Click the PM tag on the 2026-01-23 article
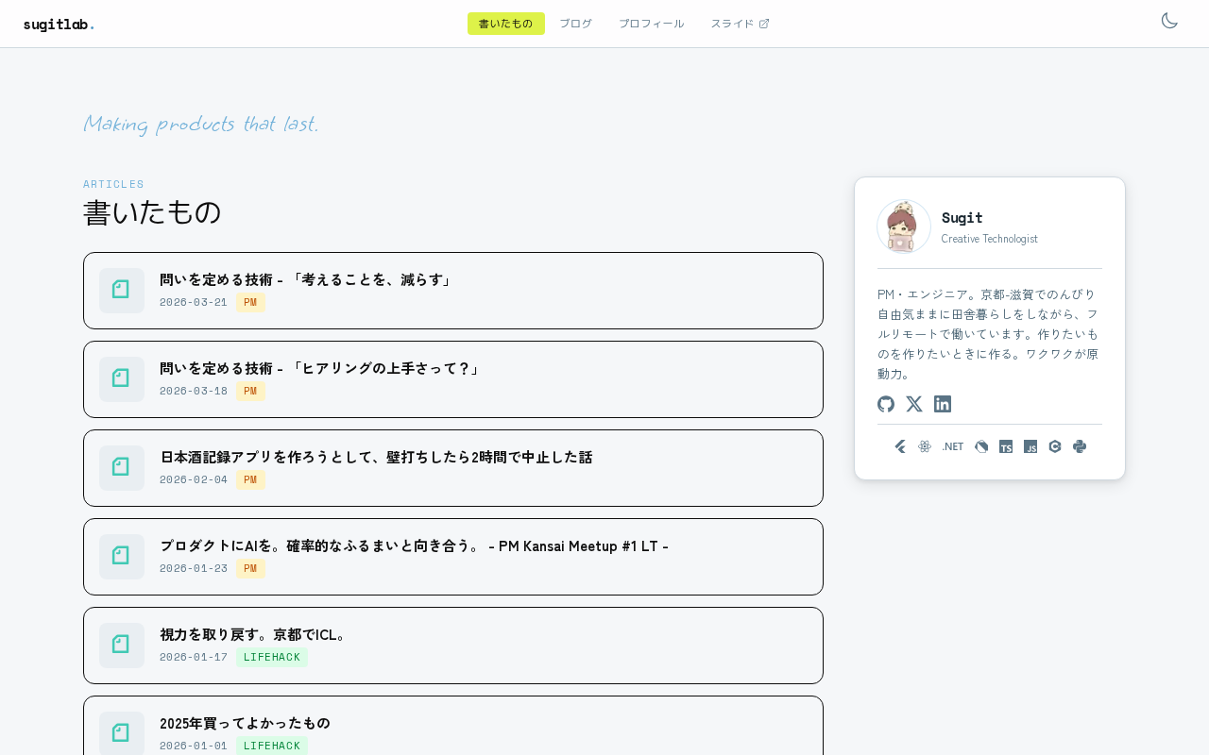The height and width of the screenshot is (755, 1209). coord(250,568)
